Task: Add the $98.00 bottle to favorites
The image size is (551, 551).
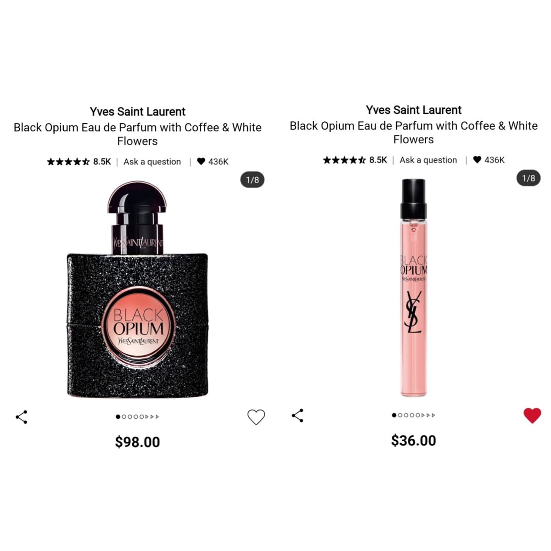Action: click(256, 417)
